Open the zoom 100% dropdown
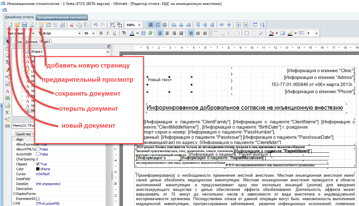The width and height of the screenshot is (359, 206). click(140, 25)
